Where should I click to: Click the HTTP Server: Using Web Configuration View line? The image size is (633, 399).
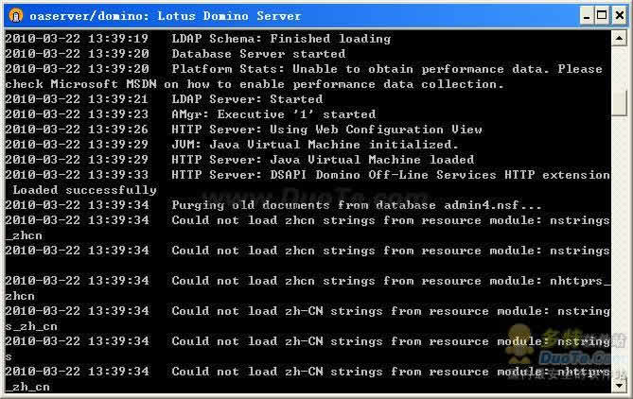pyautogui.click(x=243, y=130)
